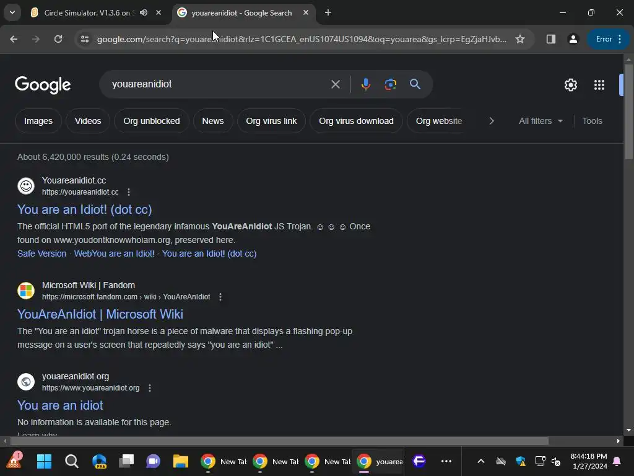Open Windows taskbar Search
This screenshot has width=634, height=476.
pyautogui.click(x=72, y=461)
